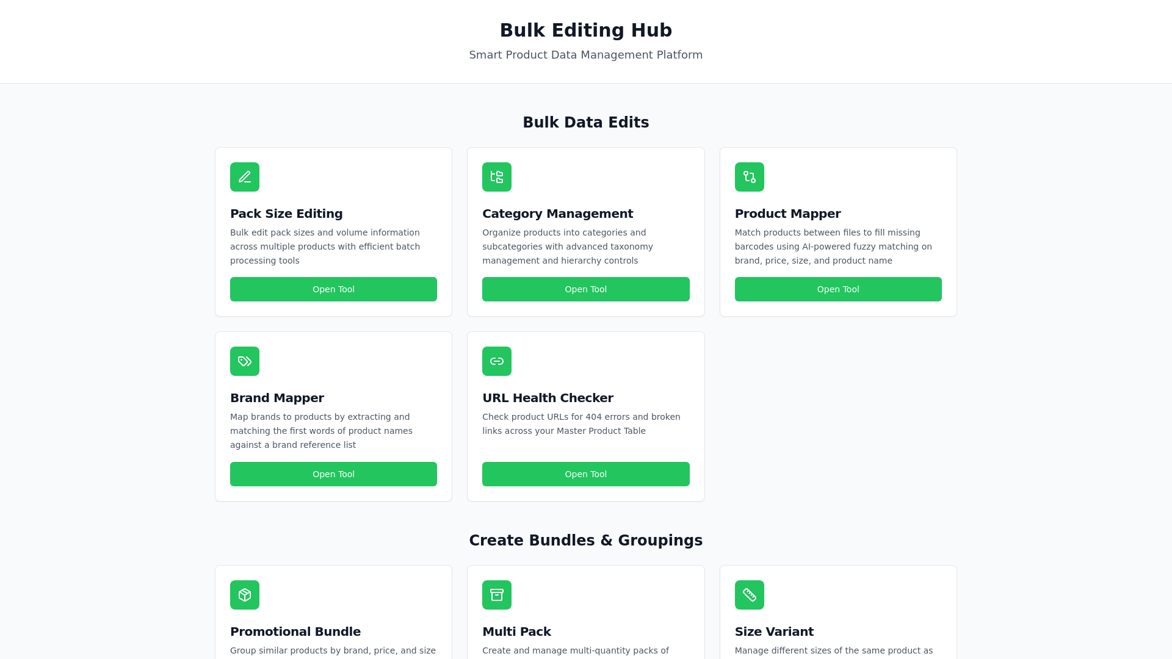Image resolution: width=1172 pixels, height=659 pixels.
Task: Click the Bulk Data Edits section heading
Action: (586, 122)
